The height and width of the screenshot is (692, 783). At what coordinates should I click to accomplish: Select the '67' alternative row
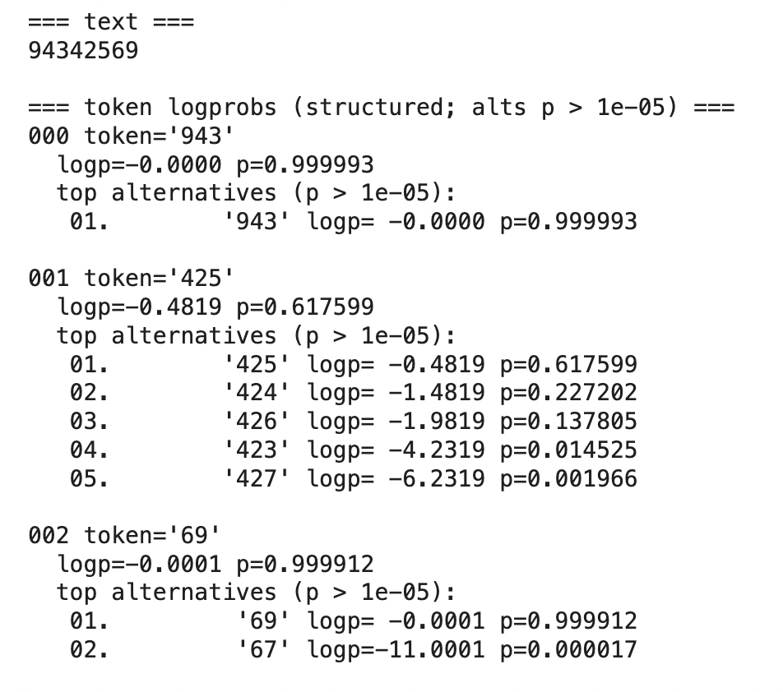pos(354,650)
